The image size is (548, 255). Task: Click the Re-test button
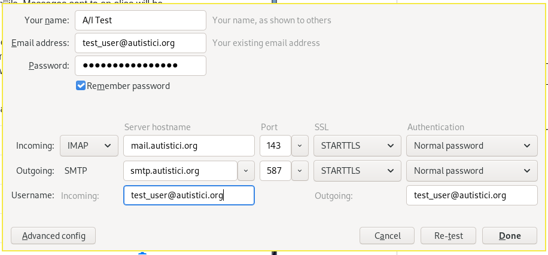pos(449,236)
